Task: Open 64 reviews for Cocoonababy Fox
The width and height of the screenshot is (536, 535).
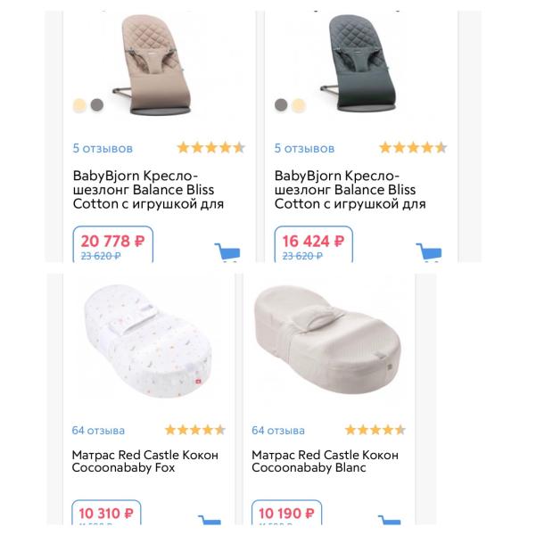Action: tap(98, 431)
